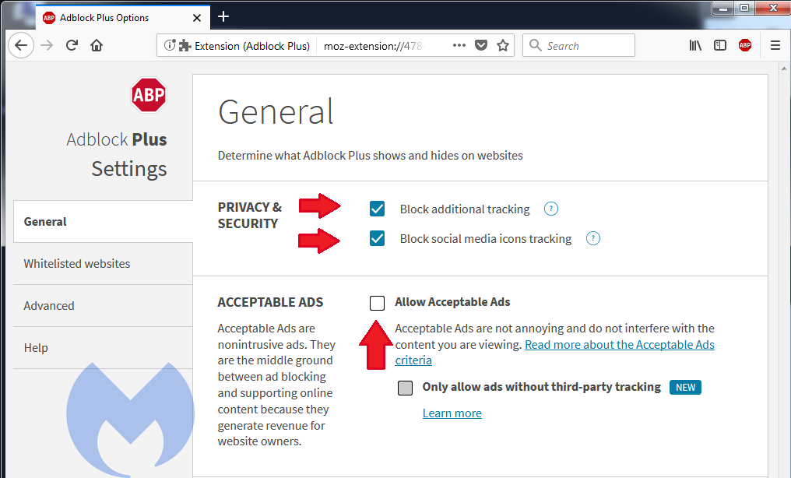Screen dimensions: 791x478
Task: Follow the Learn more link
Action: pyautogui.click(x=452, y=413)
